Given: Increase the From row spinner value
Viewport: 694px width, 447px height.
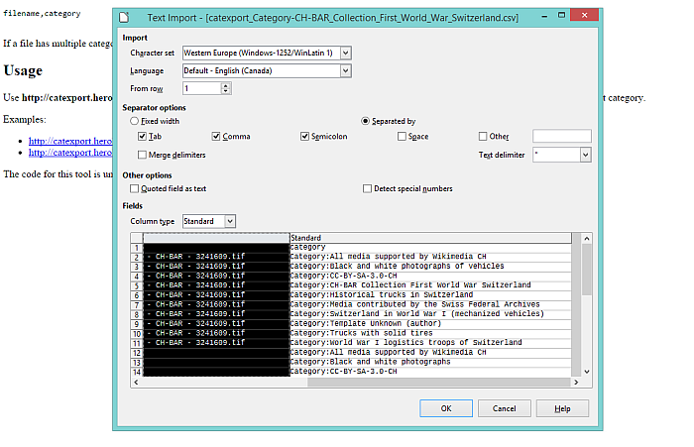Looking at the screenshot, I should [226, 85].
